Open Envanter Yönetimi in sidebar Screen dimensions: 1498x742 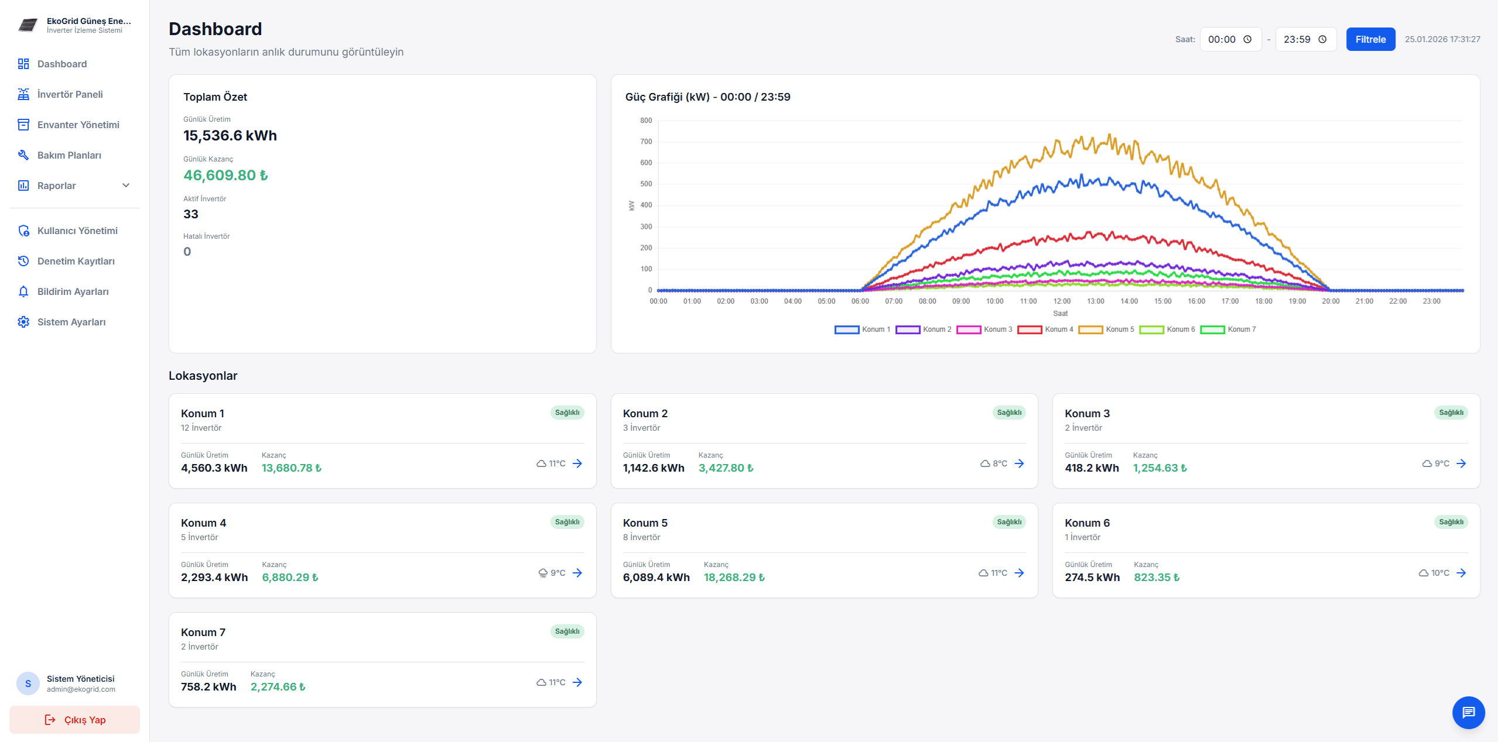click(x=78, y=125)
